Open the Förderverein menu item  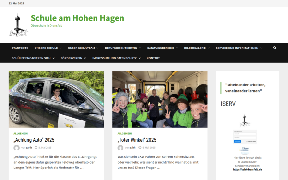point(72,58)
